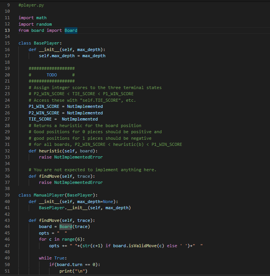Click 'TIE_SCORE = NotImplemented' line
The image size is (270, 276).
[63, 119]
